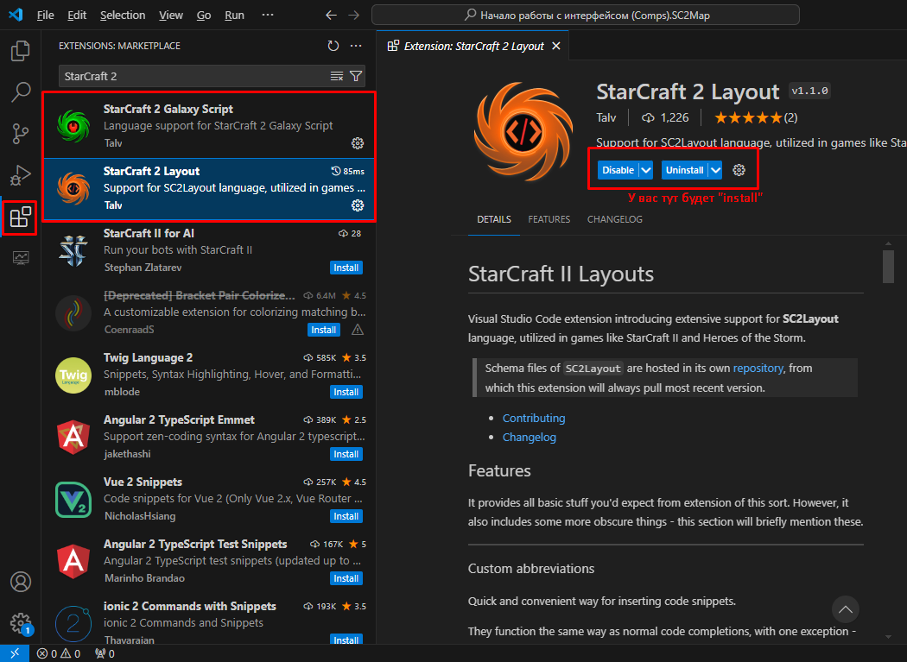The height and width of the screenshot is (662, 907).
Task: Switch to the FEATURES tab
Action: pos(549,219)
